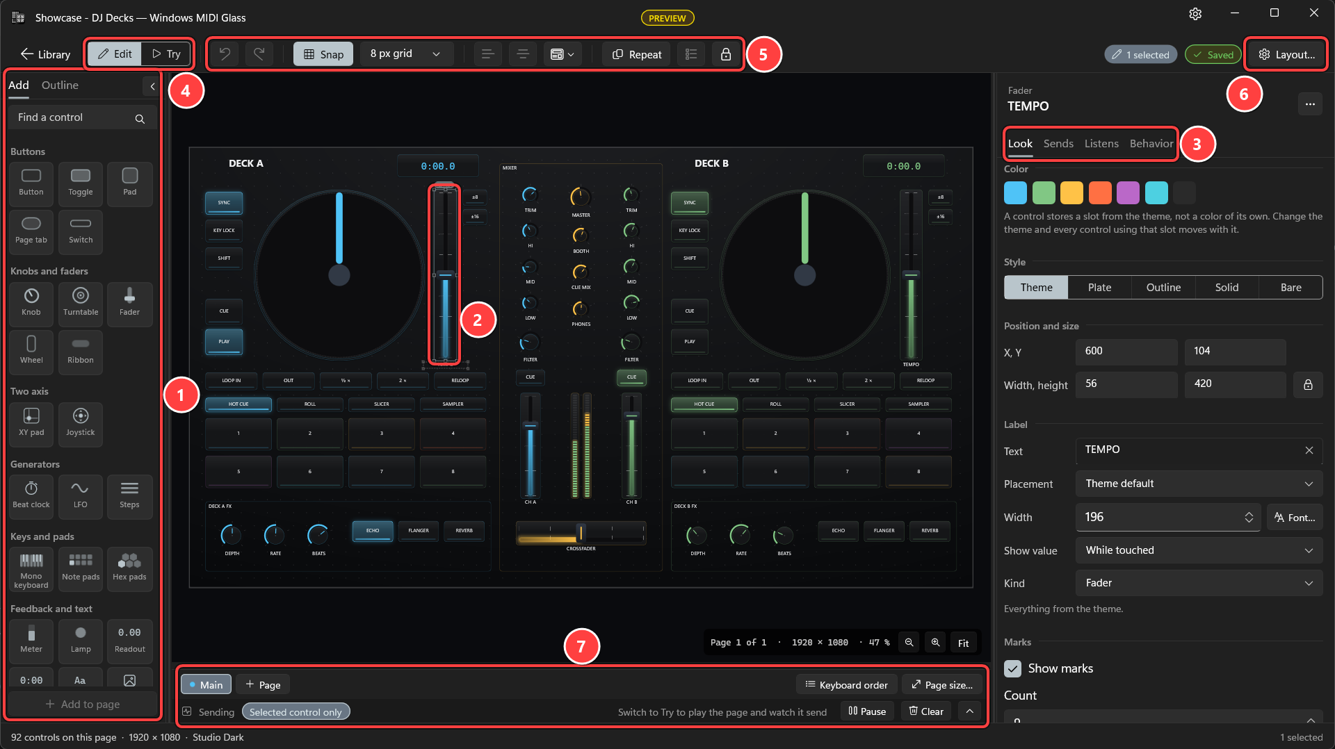This screenshot has height=749, width=1335.
Task: Uncheck the Show marks checkbox
Action: point(1013,668)
